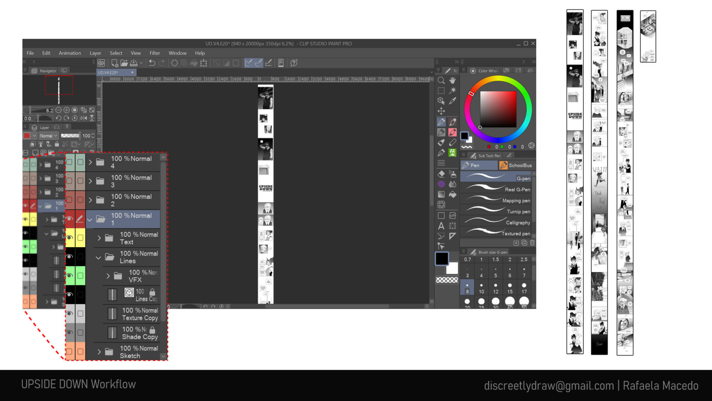Collapse the Lines layer folder
Image resolution: width=712 pixels, height=401 pixels.
99,257
